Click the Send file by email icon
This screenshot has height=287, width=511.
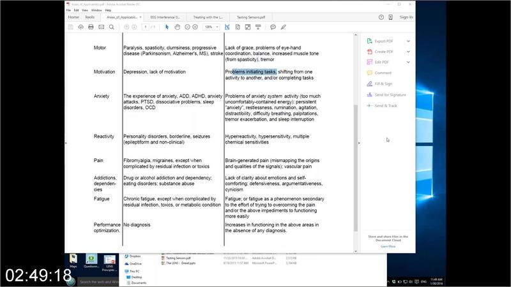(x=102, y=27)
